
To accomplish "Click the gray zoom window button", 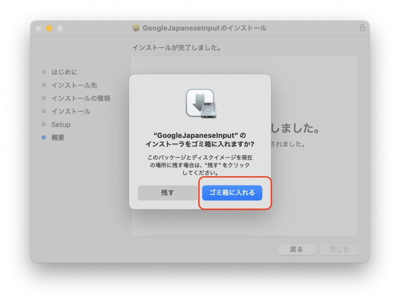I will (x=60, y=28).
